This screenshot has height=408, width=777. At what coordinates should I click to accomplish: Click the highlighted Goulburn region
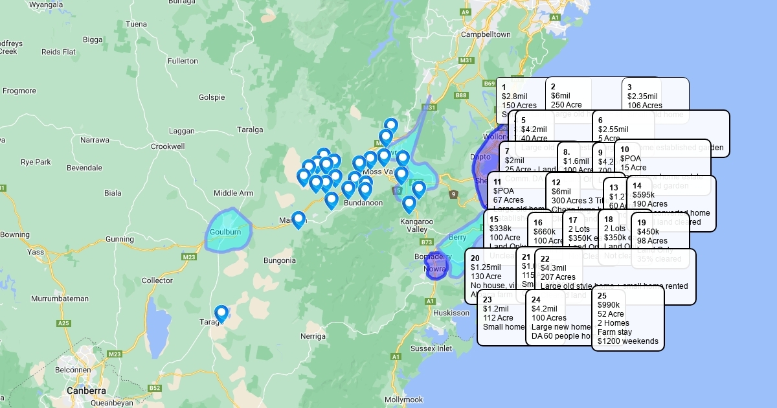coord(227,231)
